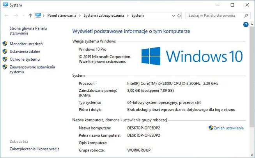Viewport: 255px width, 158px height.
Task: Click 'DESKTOP-OFE5DP2' next to 'Nazwa komputera:'
Action: pos(143,128)
